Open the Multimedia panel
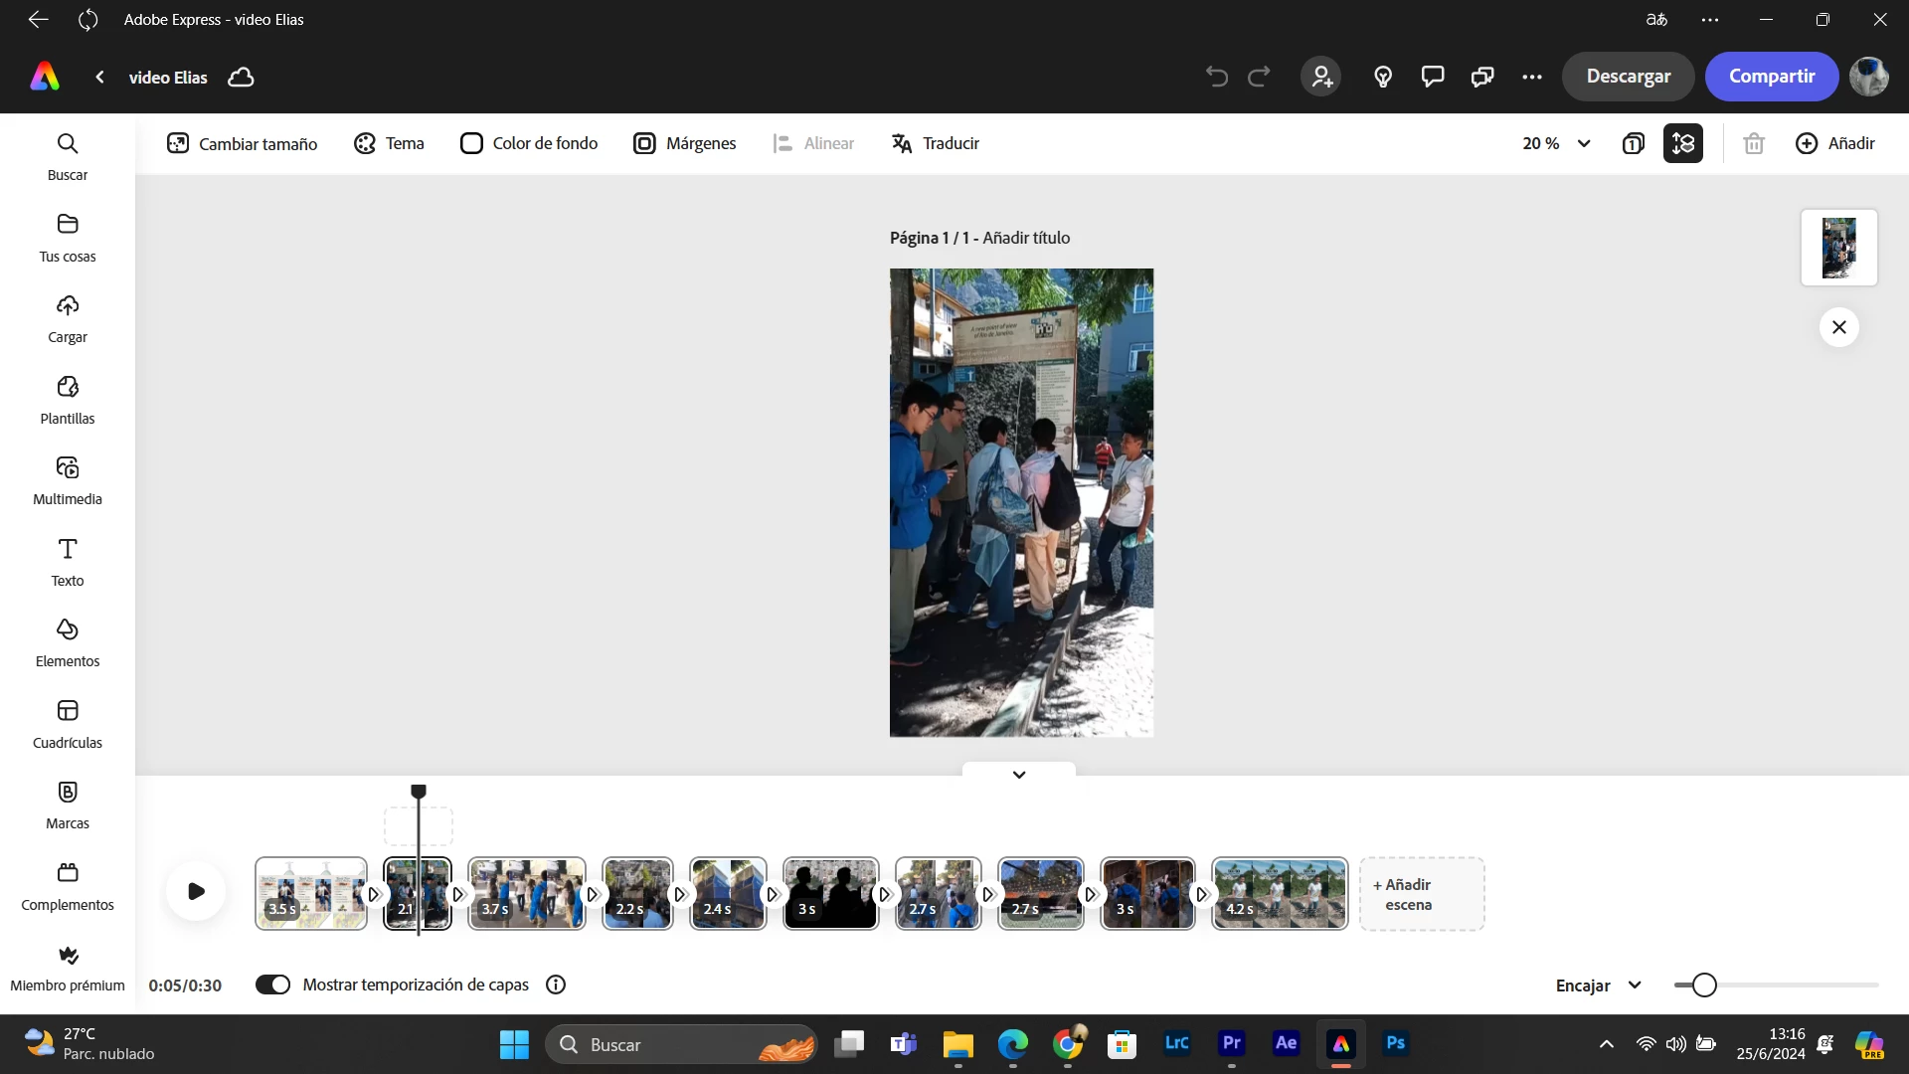The height and width of the screenshot is (1074, 1909). click(x=68, y=479)
